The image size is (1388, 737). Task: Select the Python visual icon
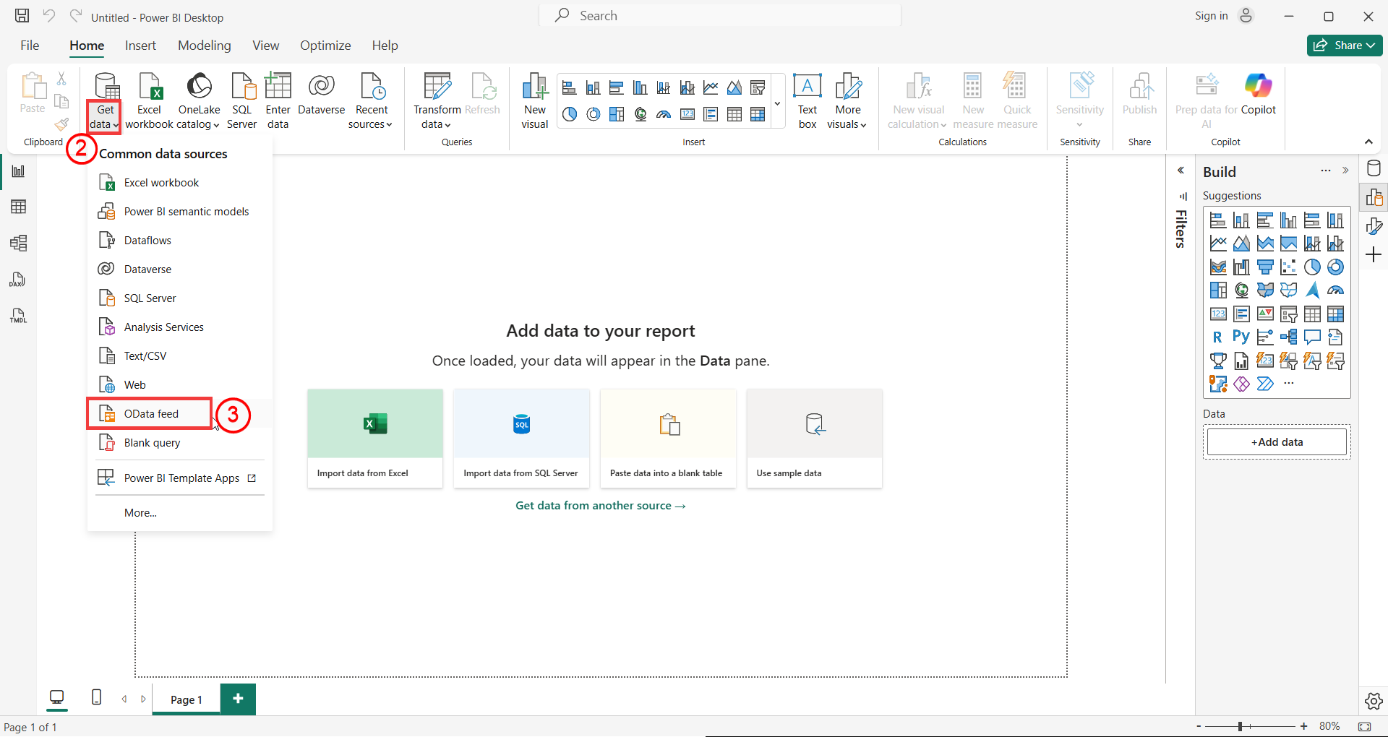point(1241,337)
